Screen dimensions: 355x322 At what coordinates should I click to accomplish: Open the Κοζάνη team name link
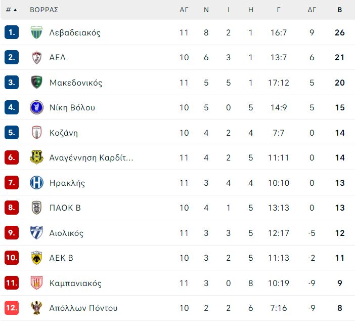coord(64,133)
